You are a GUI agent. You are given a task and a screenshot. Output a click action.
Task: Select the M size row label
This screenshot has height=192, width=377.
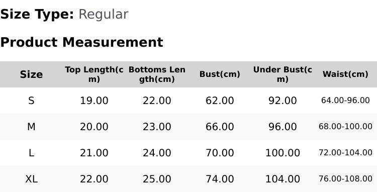(31, 127)
